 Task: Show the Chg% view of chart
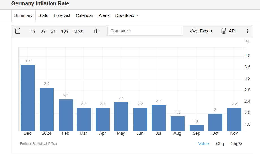click(x=236, y=144)
